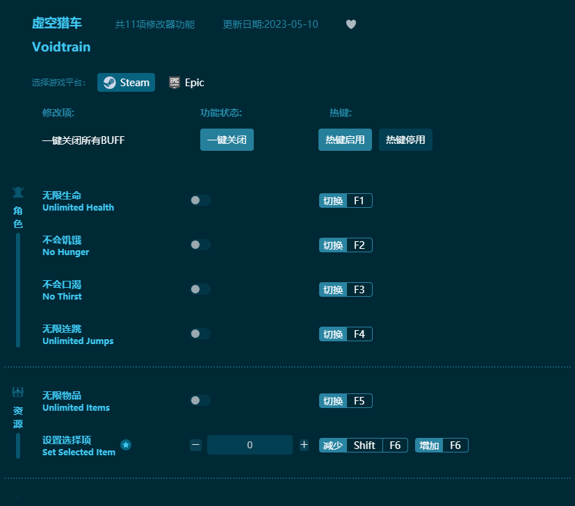The height and width of the screenshot is (506, 575).
Task: Toggle the No Thirst option
Action: point(200,289)
